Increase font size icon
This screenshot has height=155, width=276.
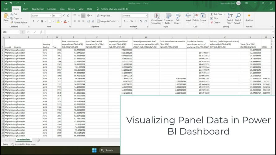tap(64, 16)
